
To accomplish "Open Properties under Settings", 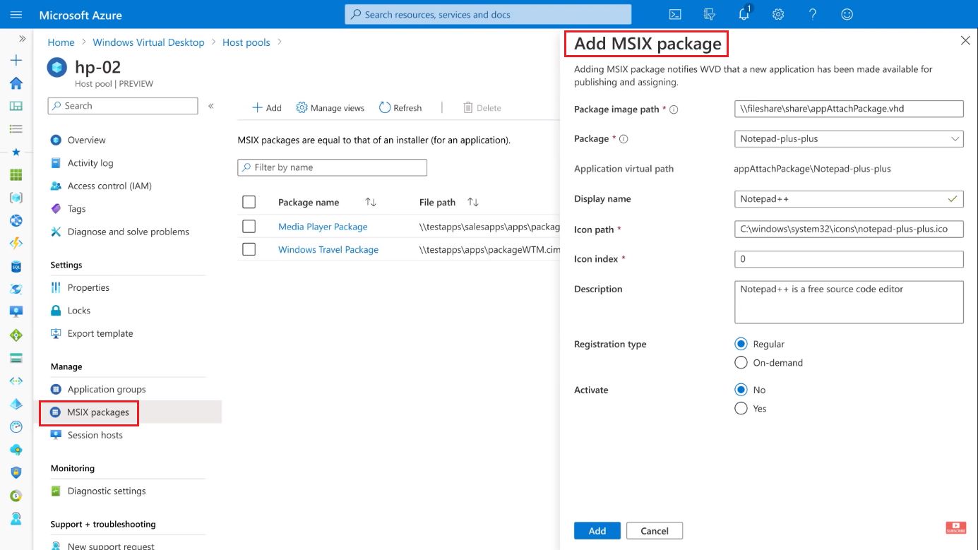I will click(x=88, y=287).
